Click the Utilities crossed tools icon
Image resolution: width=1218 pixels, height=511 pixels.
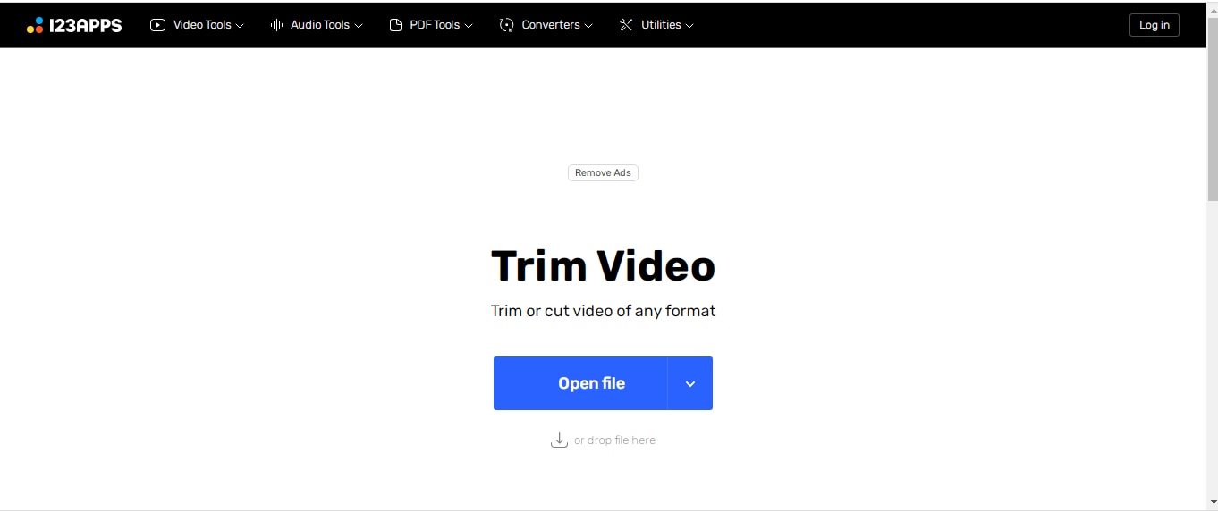point(626,25)
